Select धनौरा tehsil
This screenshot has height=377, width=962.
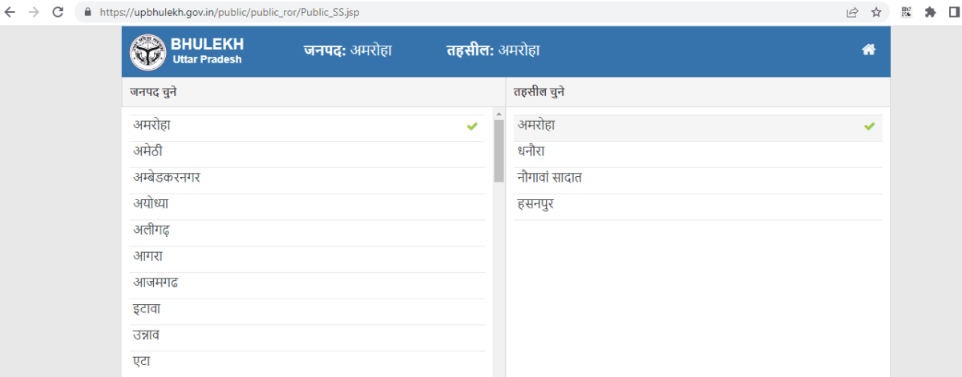[697, 151]
